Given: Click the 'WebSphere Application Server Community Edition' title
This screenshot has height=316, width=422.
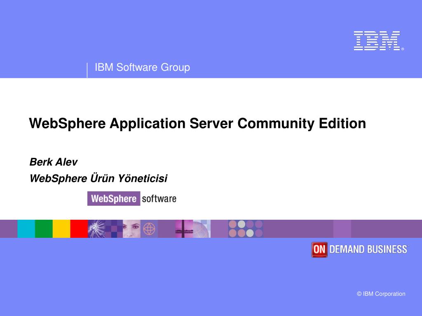Looking at the screenshot, I should click(x=197, y=123).
